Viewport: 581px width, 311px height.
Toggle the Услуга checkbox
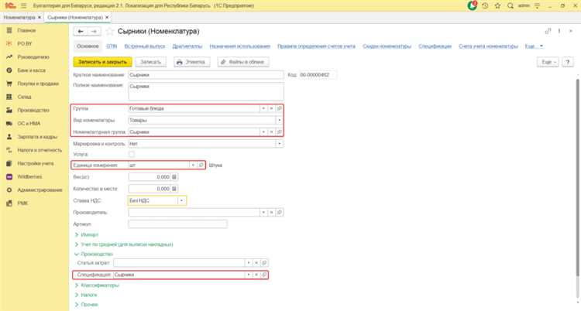132,154
